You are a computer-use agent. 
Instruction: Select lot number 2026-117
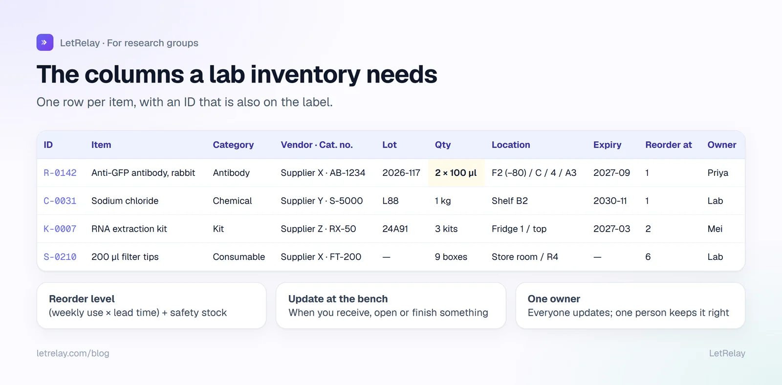pos(401,173)
